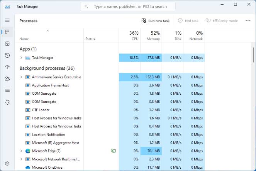Open Startup apps page icon
Image resolution: width=256 pixels, height=171 pixels.
pyautogui.click(x=7, y=67)
